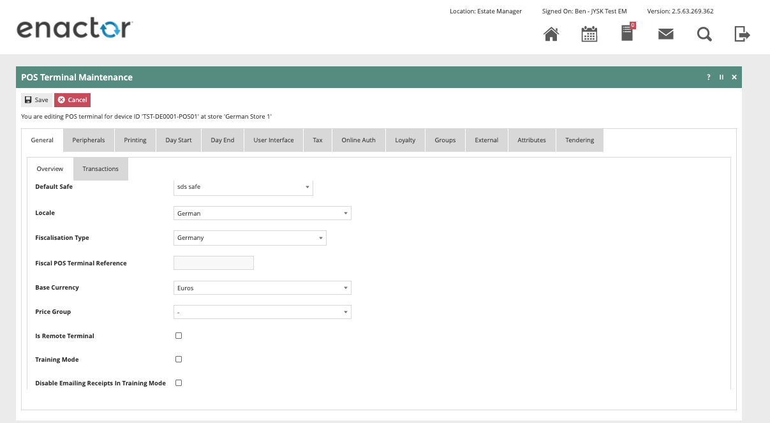The width and height of the screenshot is (770, 423).
Task: Open the mail envelope icon
Action: (665, 34)
